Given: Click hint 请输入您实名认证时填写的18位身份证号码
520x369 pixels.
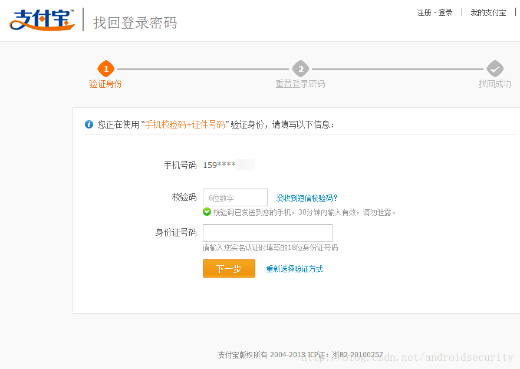Looking at the screenshot, I should coord(270,248).
